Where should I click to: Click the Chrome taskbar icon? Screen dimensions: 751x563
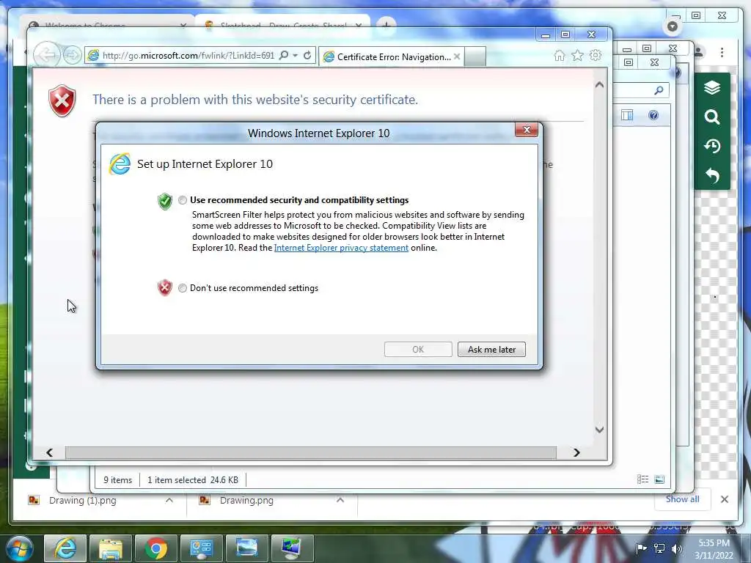[155, 548]
